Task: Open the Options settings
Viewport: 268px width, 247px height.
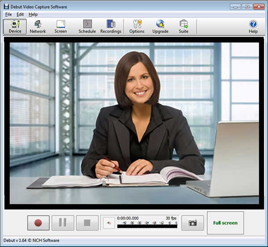Action: (137, 26)
